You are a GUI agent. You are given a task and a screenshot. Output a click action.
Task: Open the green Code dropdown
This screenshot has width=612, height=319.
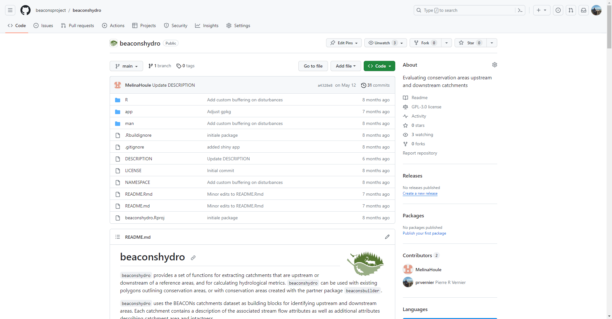(379, 66)
